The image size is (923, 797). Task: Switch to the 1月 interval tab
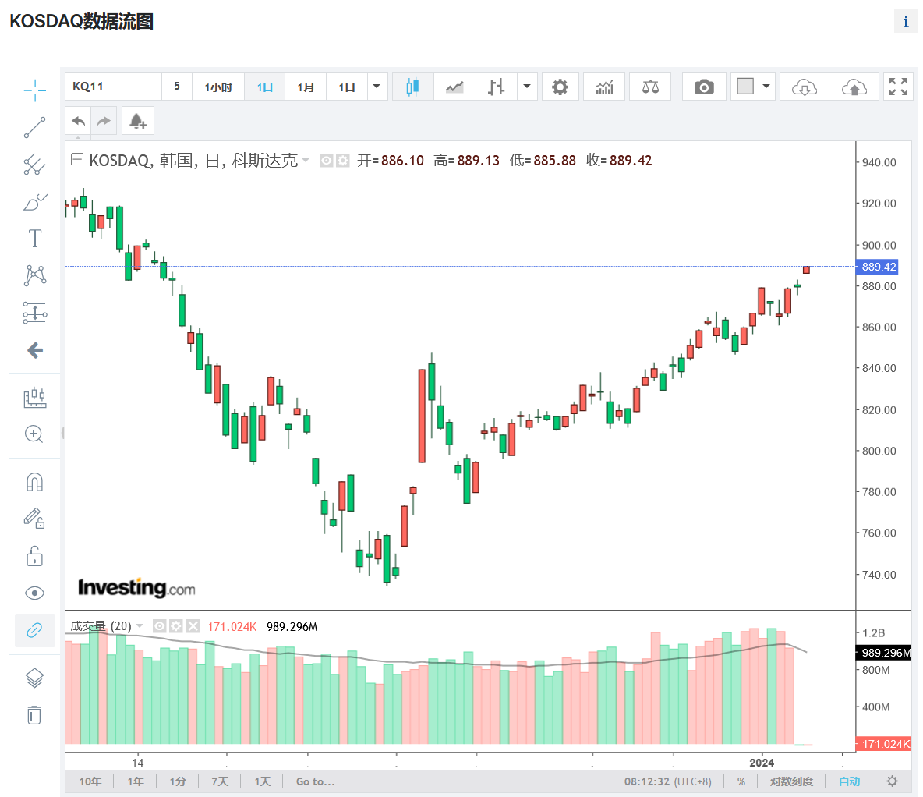(306, 87)
